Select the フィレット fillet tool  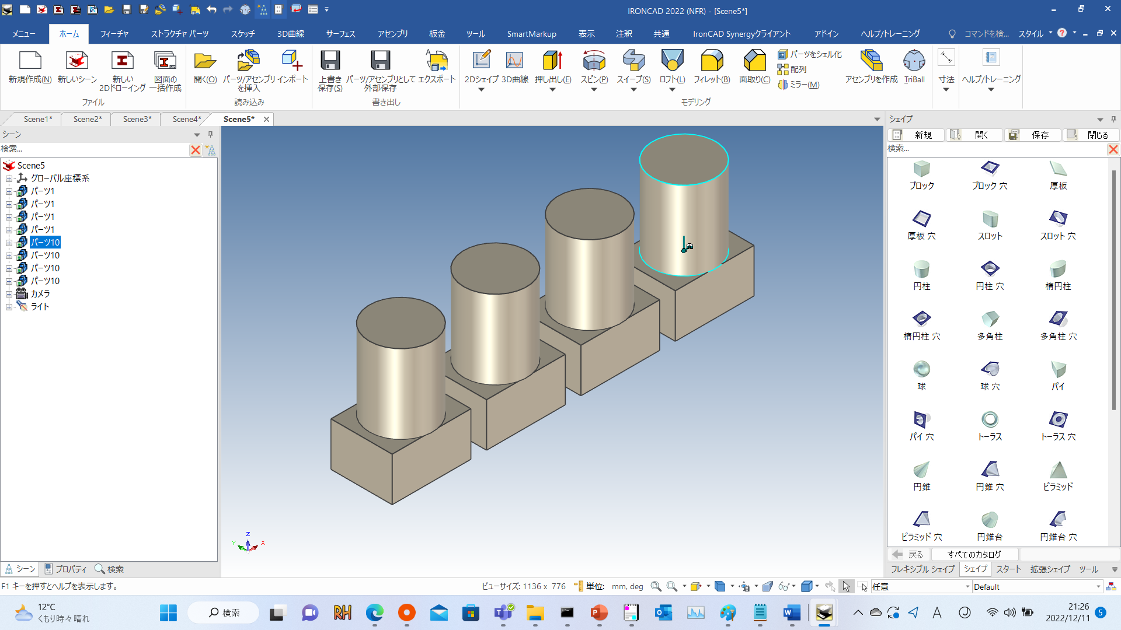(711, 64)
